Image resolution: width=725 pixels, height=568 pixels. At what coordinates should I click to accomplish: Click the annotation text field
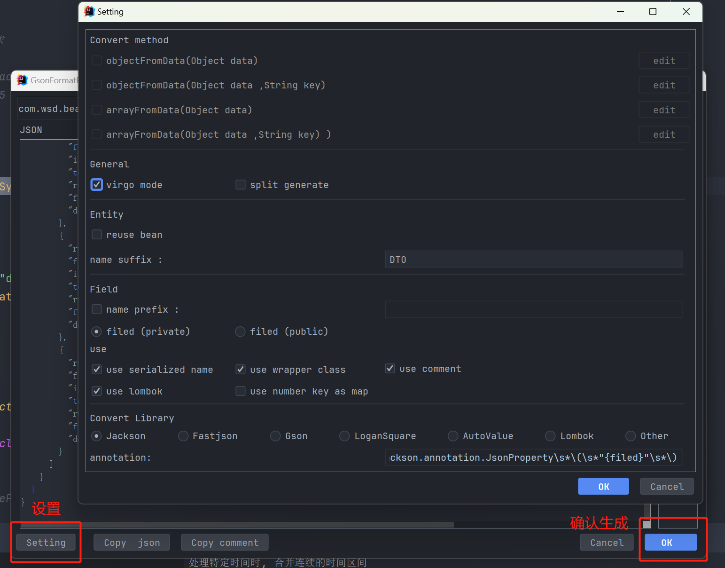click(x=533, y=458)
